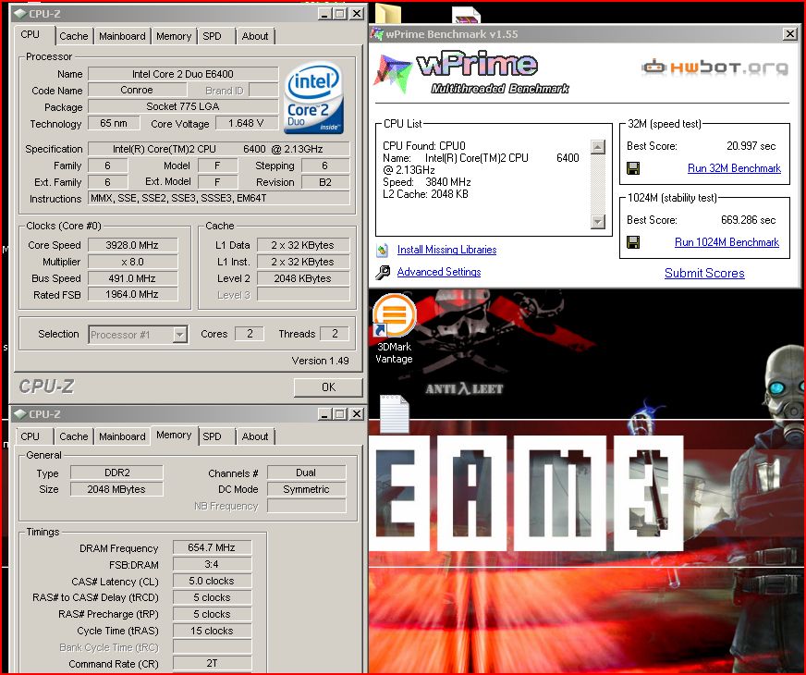Click upper CPU-Z window title icon
This screenshot has height=675, width=806.
19,13
